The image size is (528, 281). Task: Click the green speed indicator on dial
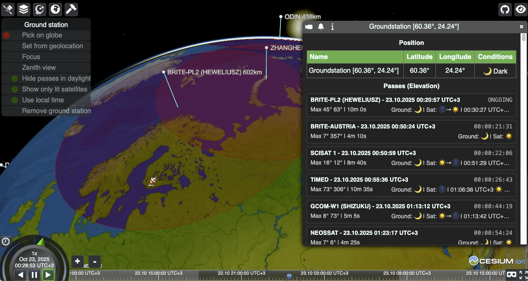(x=41, y=241)
